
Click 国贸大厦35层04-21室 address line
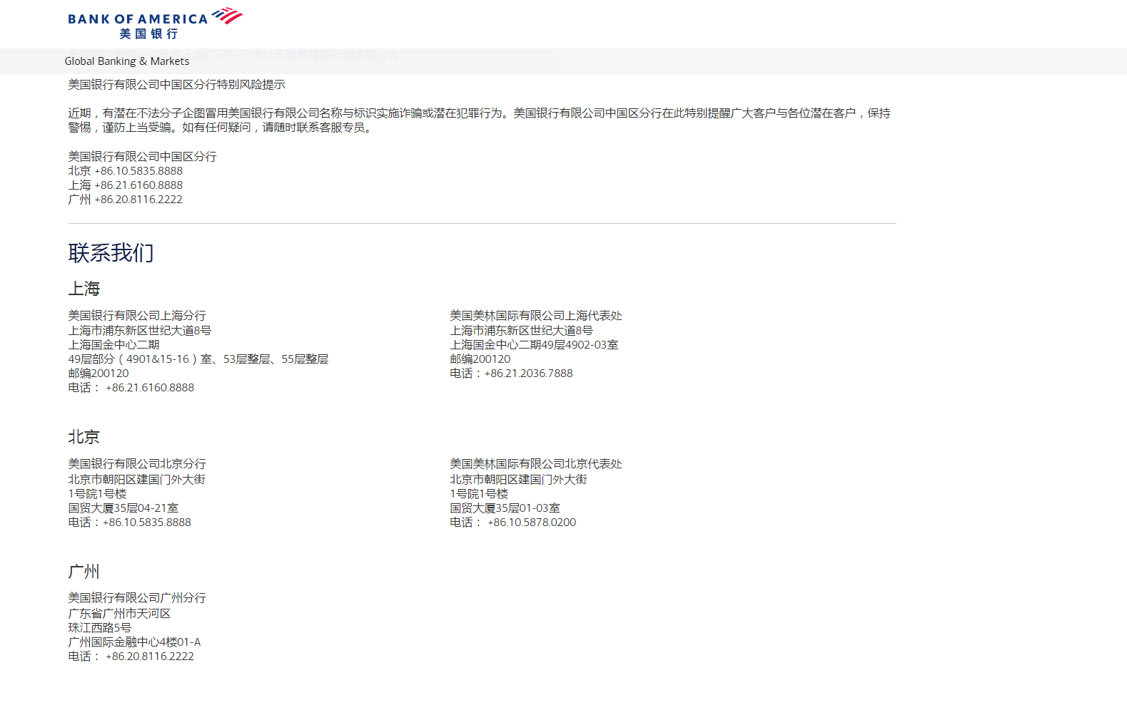click(x=123, y=508)
